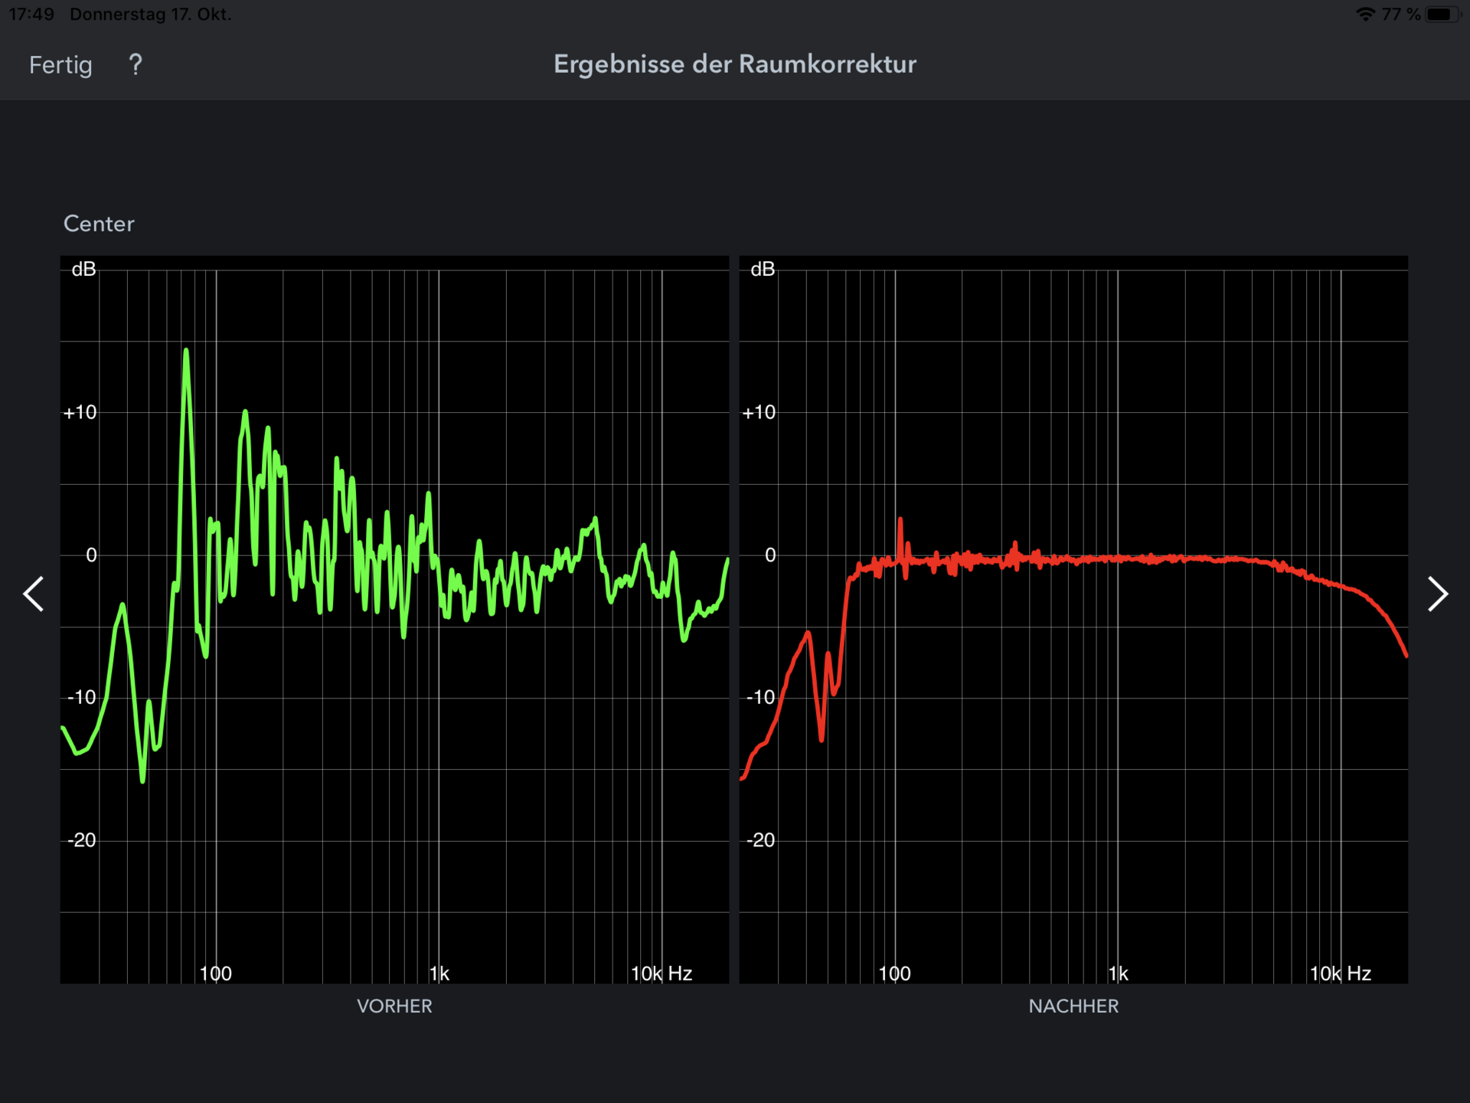Click the dB label of the VORHER graph
The height and width of the screenshot is (1103, 1470).
(83, 270)
